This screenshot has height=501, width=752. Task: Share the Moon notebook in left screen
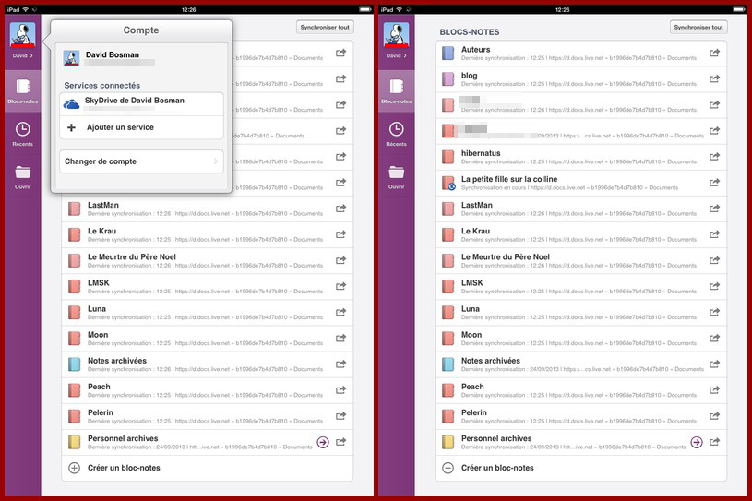click(x=341, y=338)
